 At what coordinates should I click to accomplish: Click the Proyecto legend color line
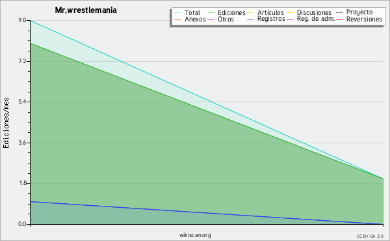(x=339, y=12)
